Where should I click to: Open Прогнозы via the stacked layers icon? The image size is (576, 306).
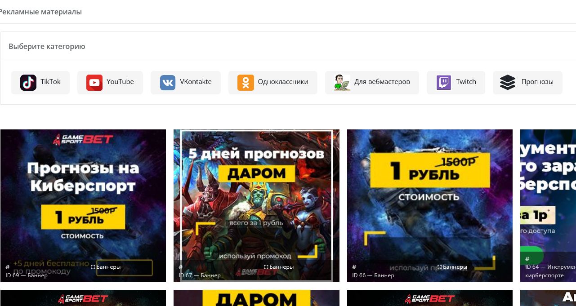click(508, 83)
